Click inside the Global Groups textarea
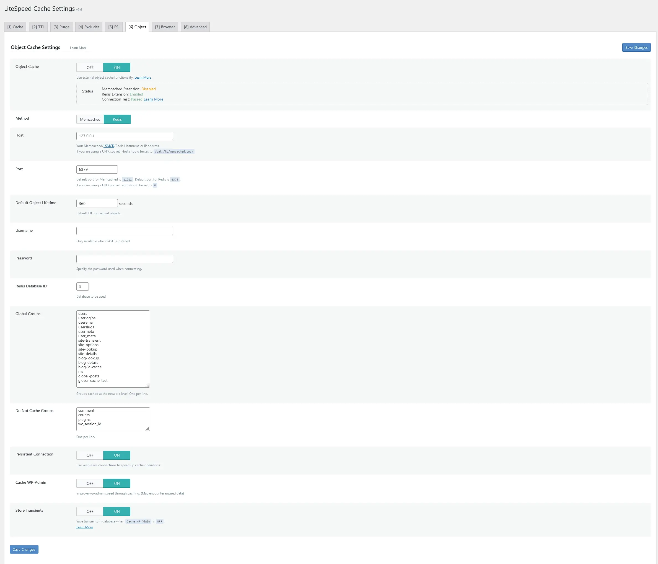Image resolution: width=658 pixels, height=564 pixels. [x=113, y=349]
